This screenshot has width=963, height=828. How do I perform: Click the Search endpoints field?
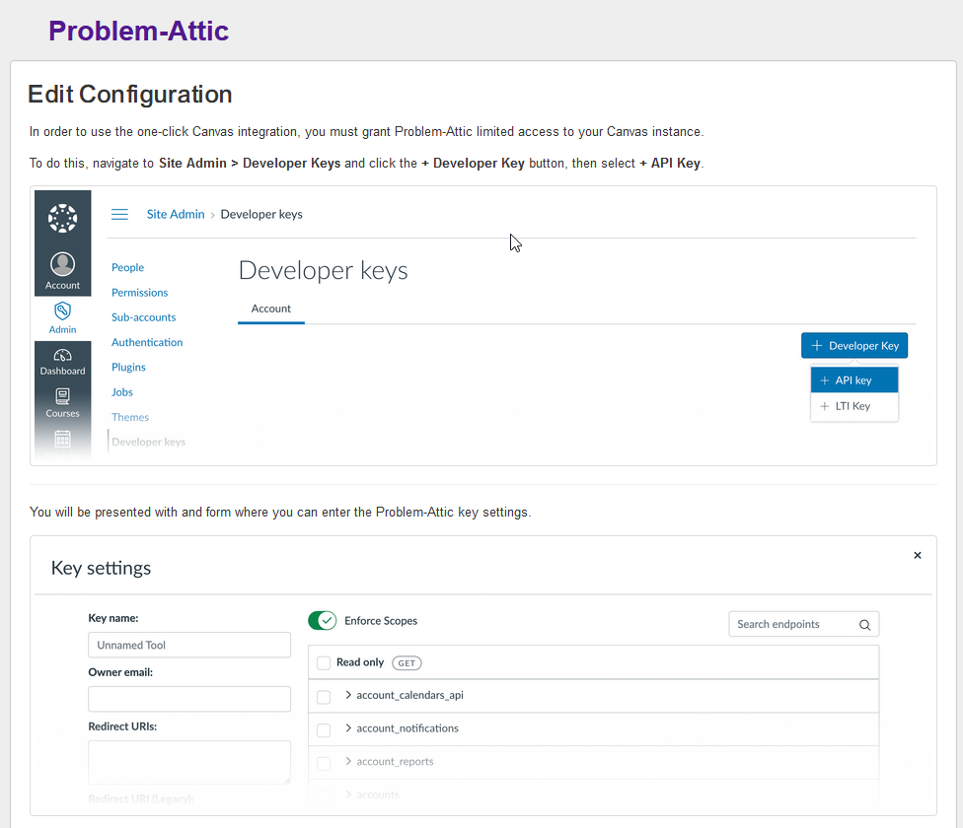(x=803, y=624)
